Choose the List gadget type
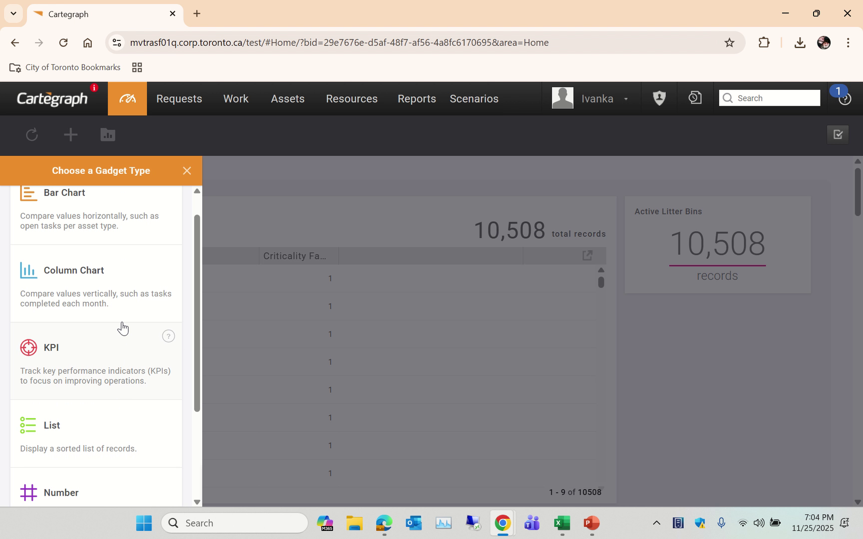Image resolution: width=863 pixels, height=539 pixels. tap(51, 425)
